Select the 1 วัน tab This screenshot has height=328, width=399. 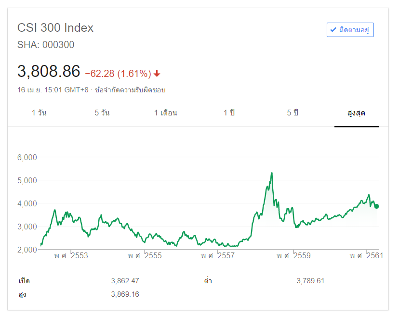pyautogui.click(x=39, y=113)
